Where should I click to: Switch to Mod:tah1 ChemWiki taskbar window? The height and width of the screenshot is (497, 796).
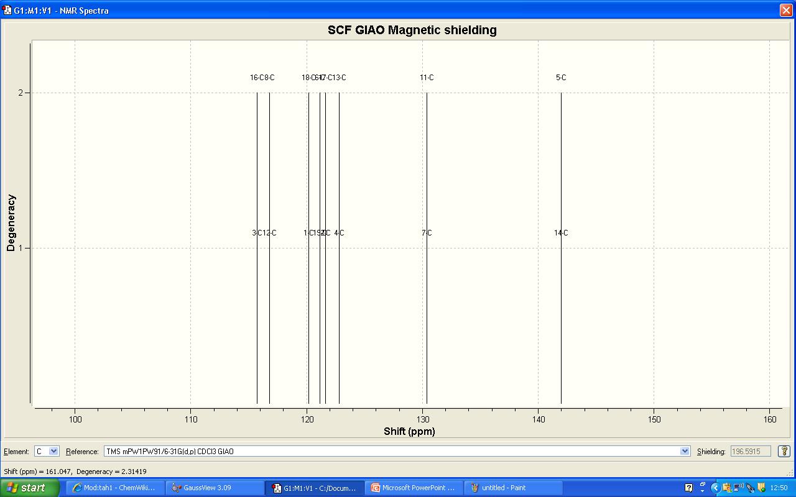point(114,488)
